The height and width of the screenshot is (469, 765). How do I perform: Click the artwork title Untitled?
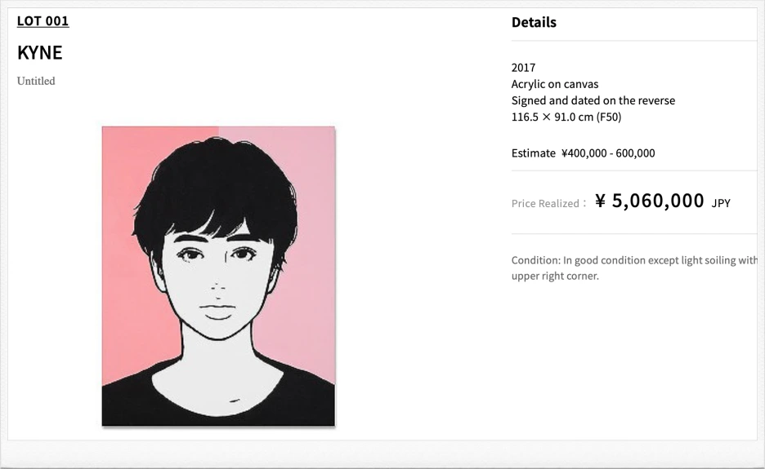click(36, 81)
